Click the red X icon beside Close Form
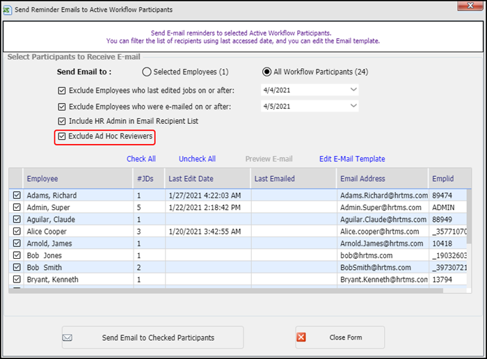The image size is (487, 359). pyautogui.click(x=301, y=338)
